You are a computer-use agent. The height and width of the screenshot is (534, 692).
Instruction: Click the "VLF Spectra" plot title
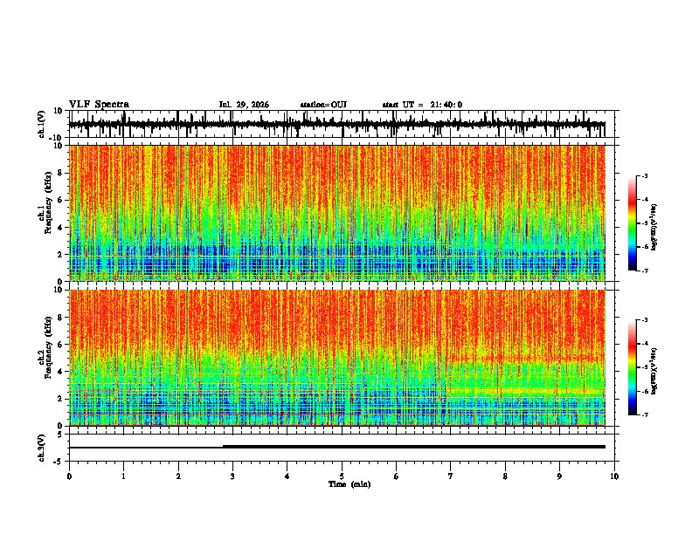pos(99,105)
